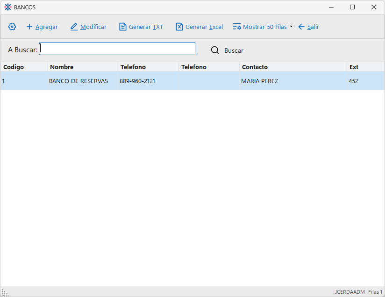Click the pencil icon for Modificar

74,27
